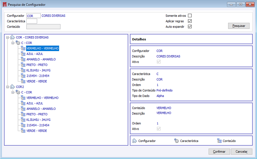
Task: Select the first AZUL - AZUL row
Action: tap(35, 54)
